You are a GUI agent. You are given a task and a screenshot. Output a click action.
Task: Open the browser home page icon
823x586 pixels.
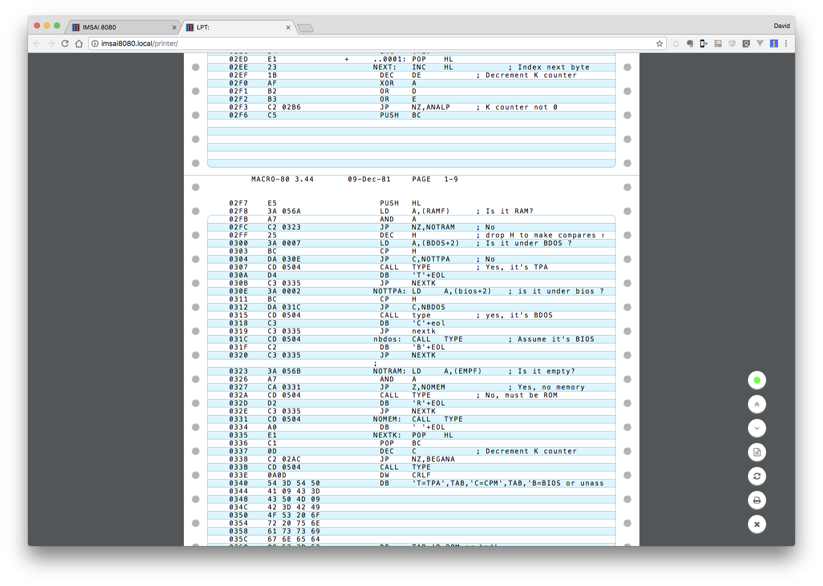79,43
